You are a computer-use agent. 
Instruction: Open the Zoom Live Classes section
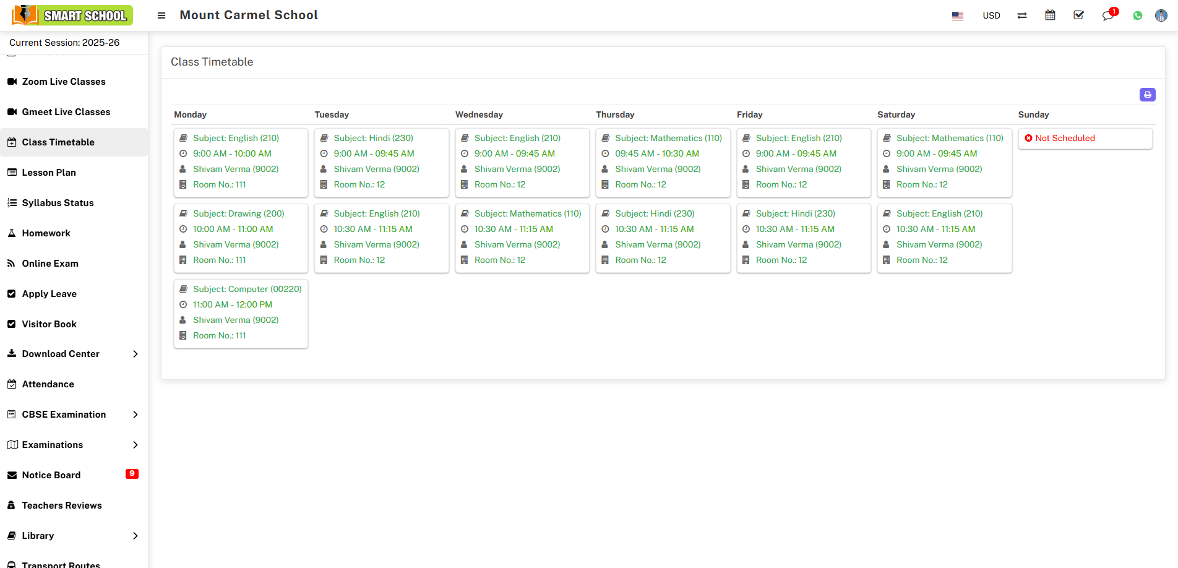pos(63,81)
